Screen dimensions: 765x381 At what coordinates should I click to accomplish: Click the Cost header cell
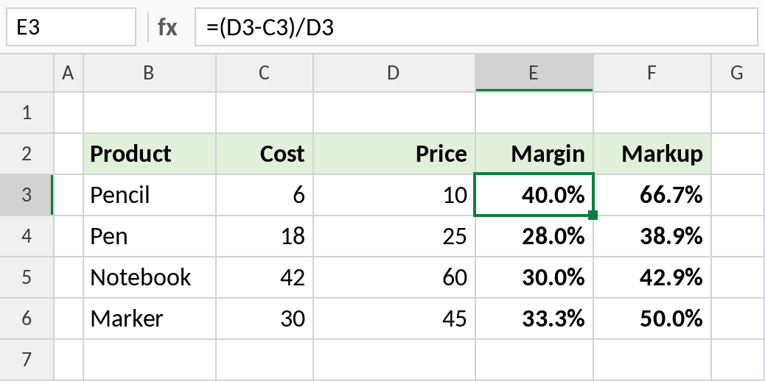click(265, 154)
